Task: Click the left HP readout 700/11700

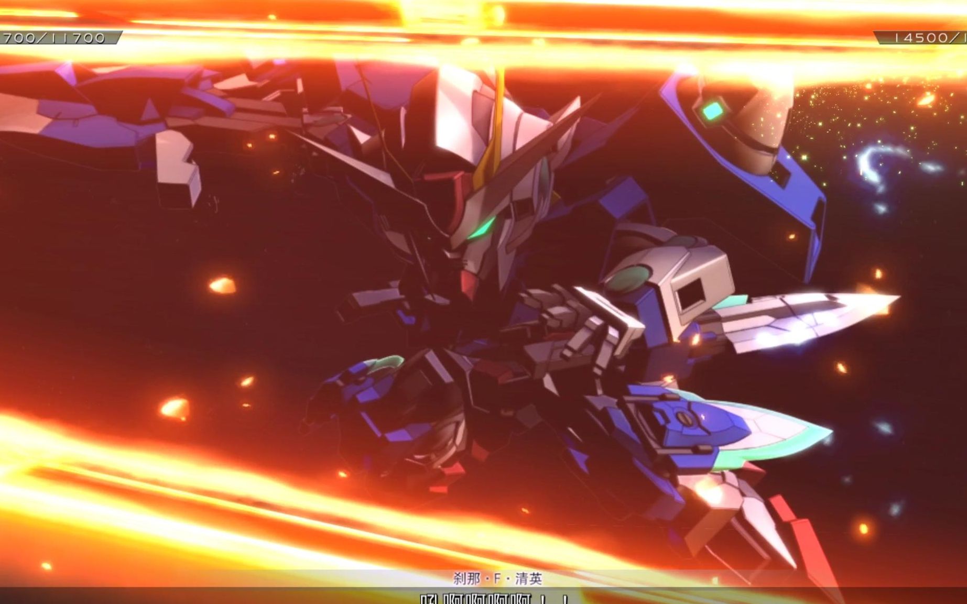Action: [54, 38]
